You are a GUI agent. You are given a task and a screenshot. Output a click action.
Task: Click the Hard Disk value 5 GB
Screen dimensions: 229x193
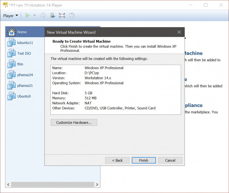(88, 93)
